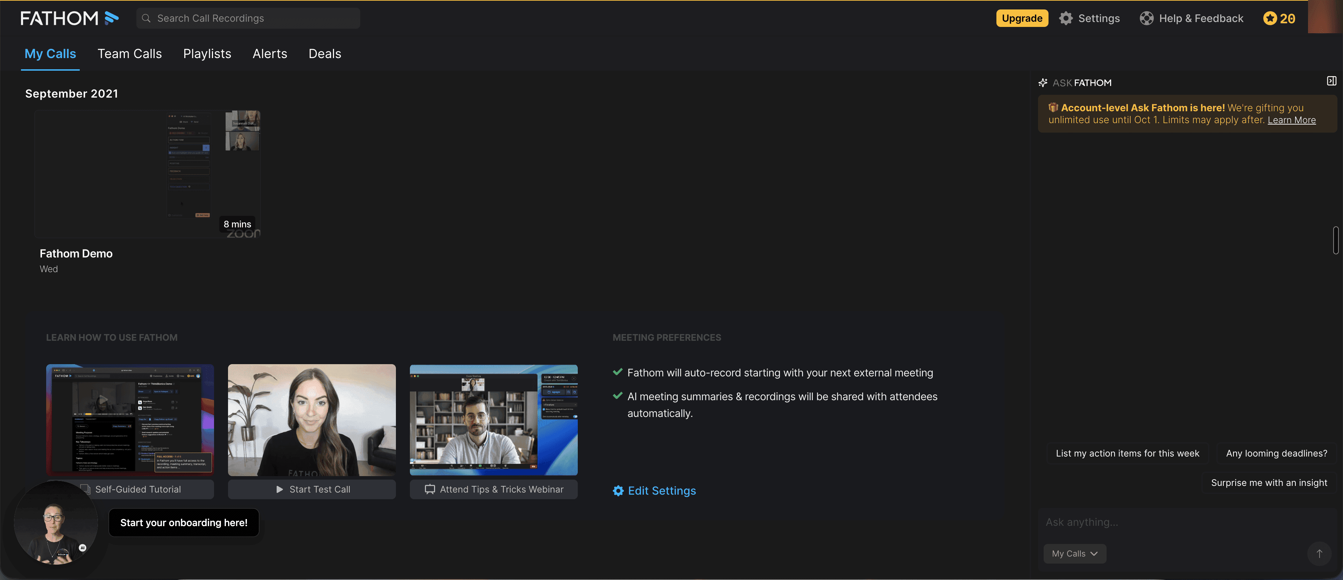Open Settings text link in header
This screenshot has width=1343, height=580.
click(1099, 18)
